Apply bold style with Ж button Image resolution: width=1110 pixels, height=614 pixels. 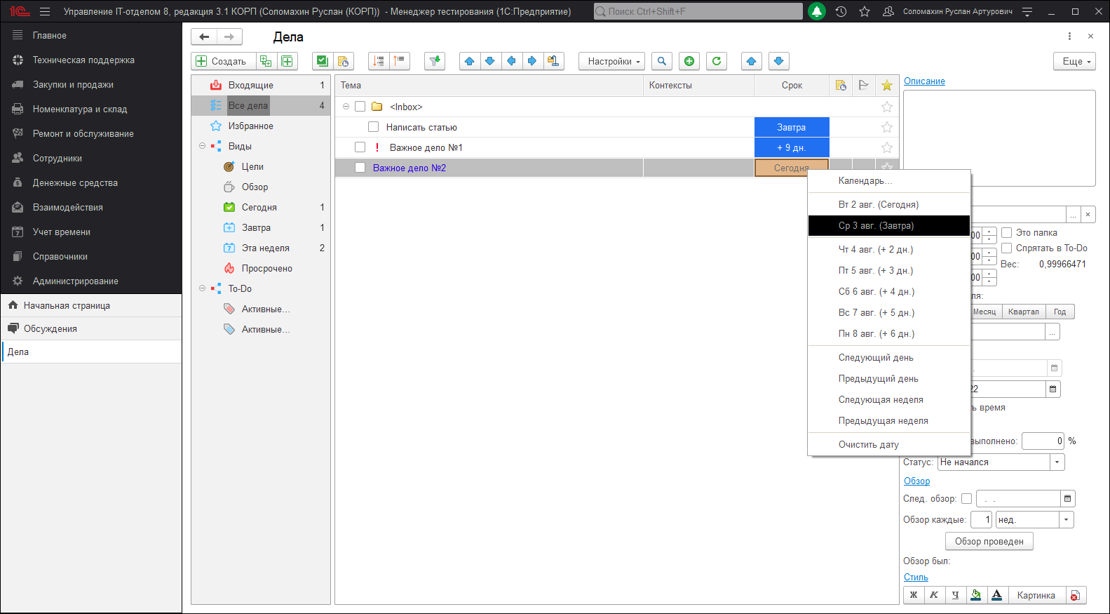pyautogui.click(x=913, y=595)
